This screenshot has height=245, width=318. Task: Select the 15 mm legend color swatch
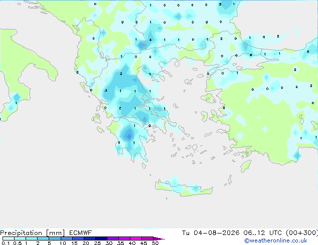click(x=78, y=238)
